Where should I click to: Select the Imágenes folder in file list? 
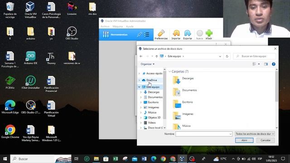(183, 115)
